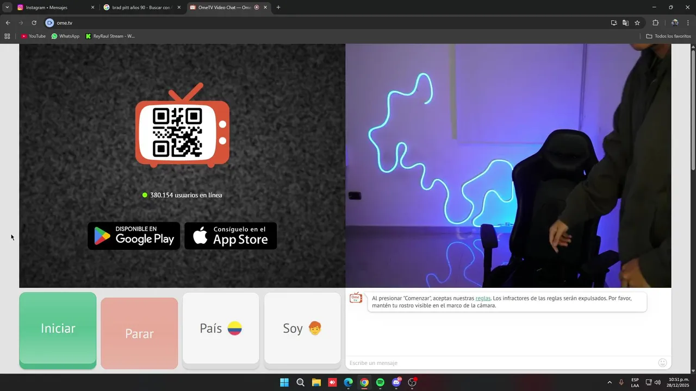Click the 380.154 usuarios en línea text
Image resolution: width=696 pixels, height=391 pixels.
coord(186,195)
